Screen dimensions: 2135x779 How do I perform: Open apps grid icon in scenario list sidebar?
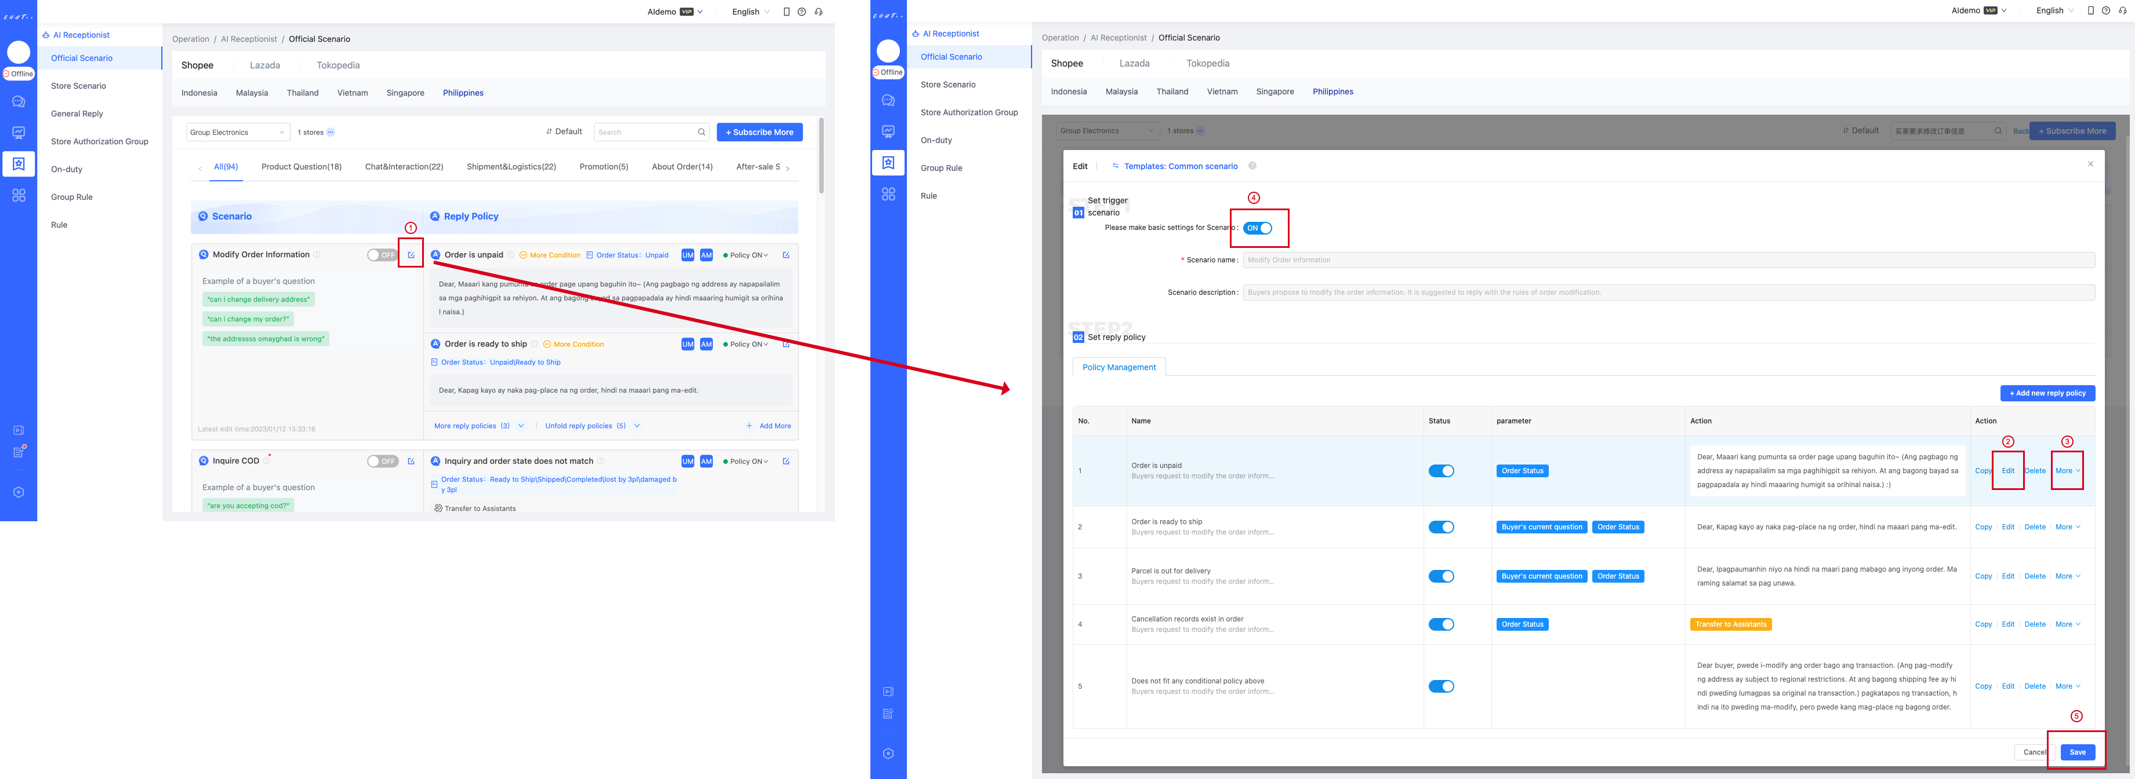click(x=18, y=195)
